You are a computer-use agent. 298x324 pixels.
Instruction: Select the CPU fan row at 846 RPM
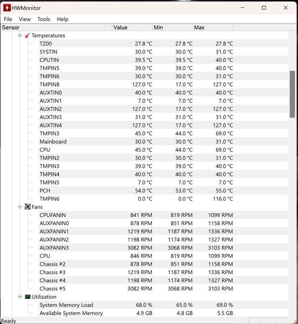click(163, 256)
